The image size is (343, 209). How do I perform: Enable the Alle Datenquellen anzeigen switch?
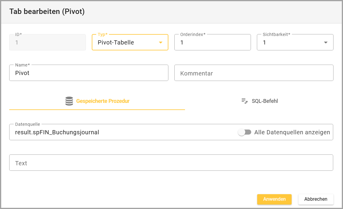(x=245, y=132)
